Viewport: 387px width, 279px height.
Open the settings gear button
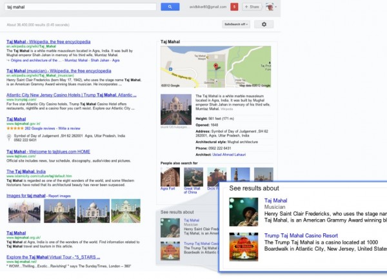pos(264,24)
